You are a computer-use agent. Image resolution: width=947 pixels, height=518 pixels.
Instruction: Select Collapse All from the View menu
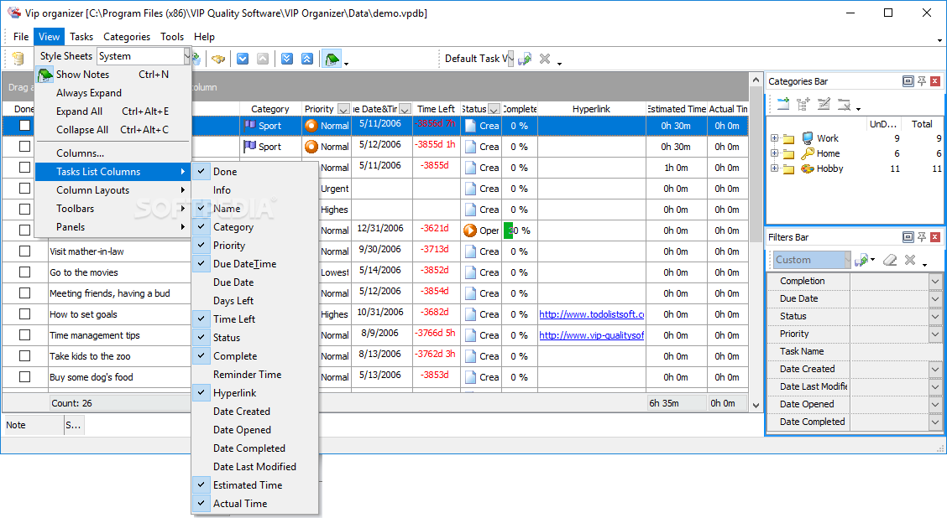pyautogui.click(x=113, y=130)
